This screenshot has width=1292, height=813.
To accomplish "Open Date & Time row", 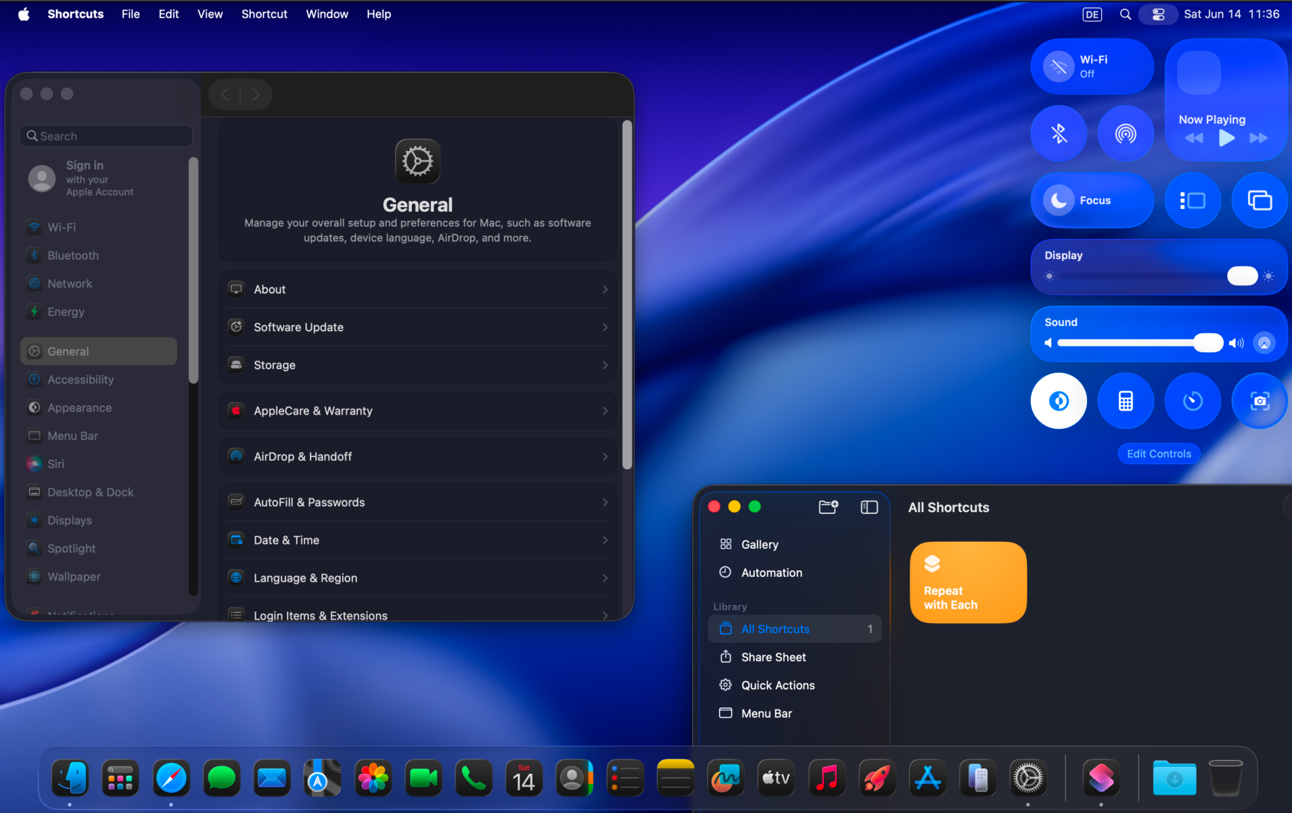I will 417,540.
